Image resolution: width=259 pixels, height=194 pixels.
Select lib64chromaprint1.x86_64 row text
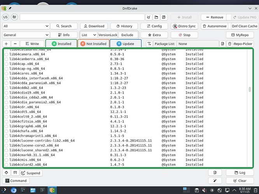coord(33,136)
